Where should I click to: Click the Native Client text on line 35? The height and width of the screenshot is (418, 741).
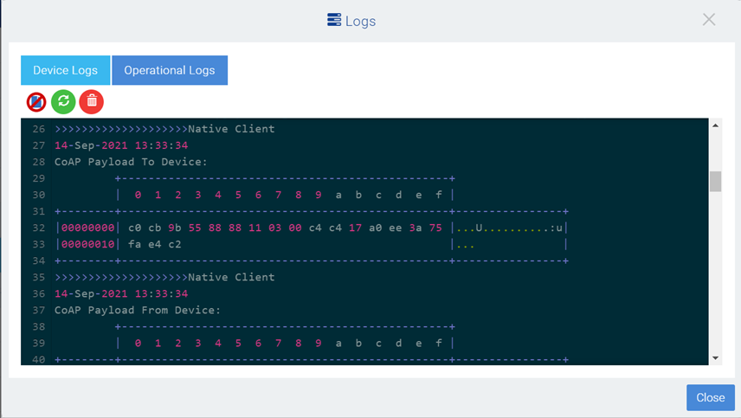231,277
